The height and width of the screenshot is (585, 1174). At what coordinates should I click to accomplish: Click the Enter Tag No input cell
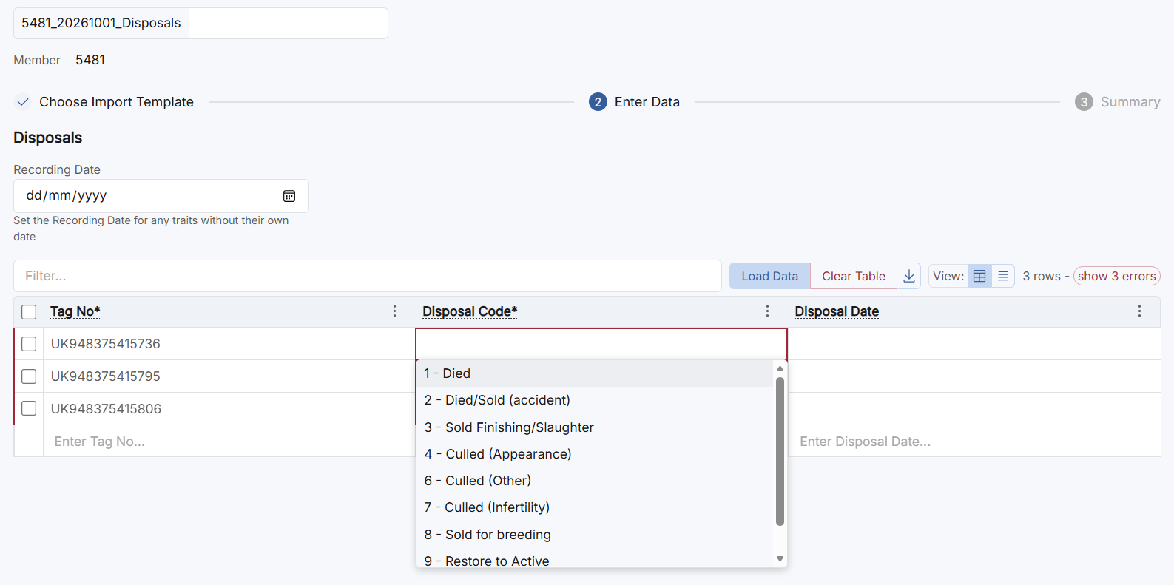point(229,442)
